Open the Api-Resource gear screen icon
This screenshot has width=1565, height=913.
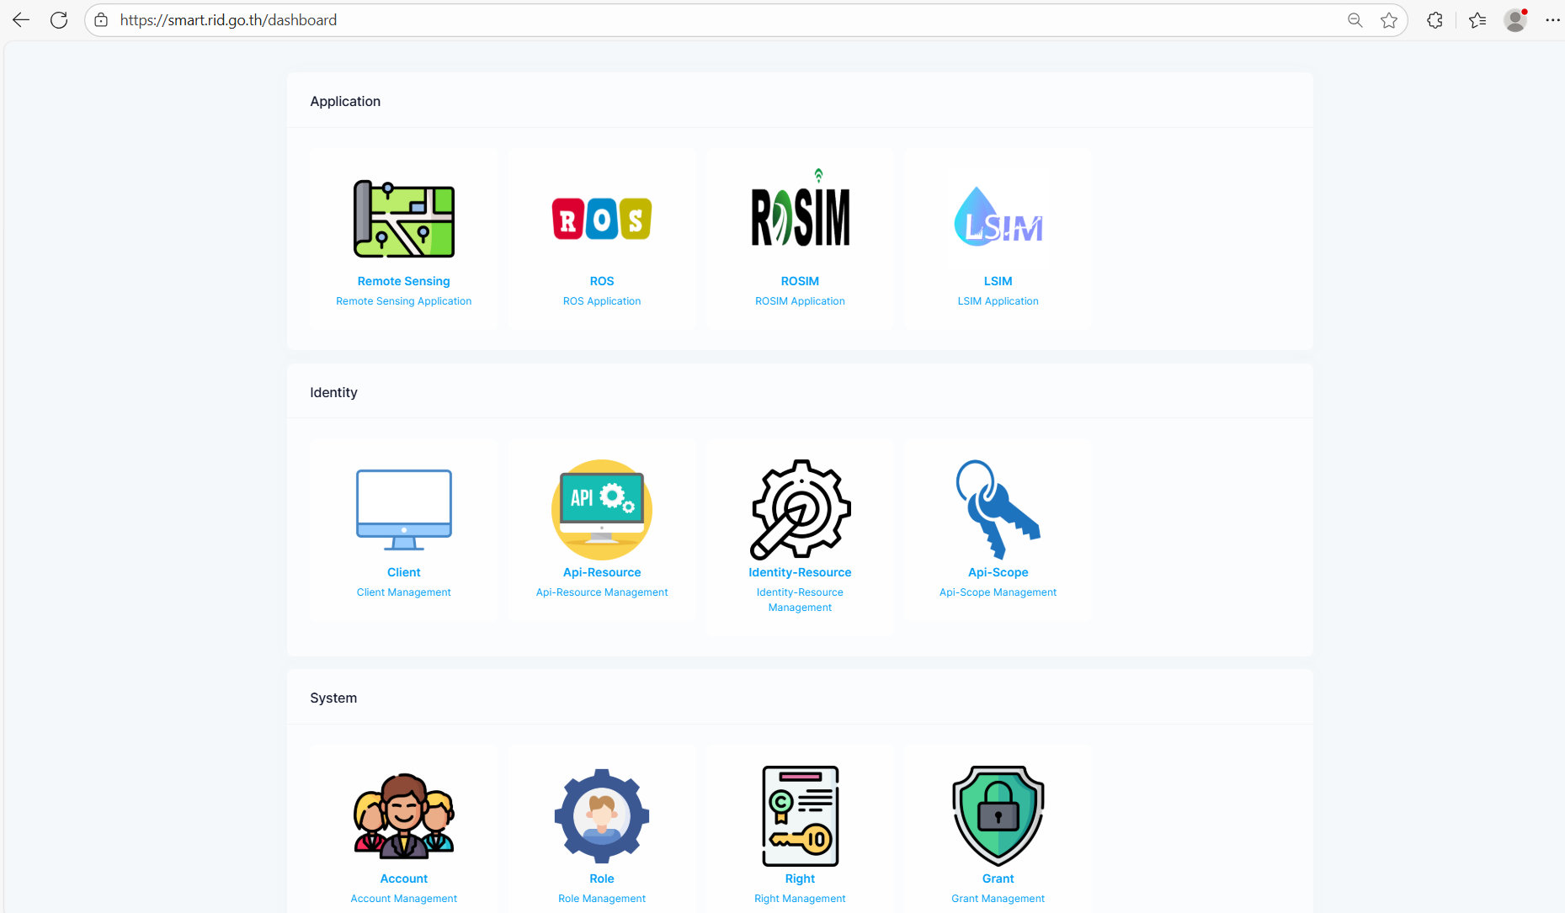(601, 509)
